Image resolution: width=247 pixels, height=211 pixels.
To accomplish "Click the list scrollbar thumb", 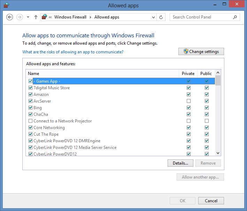I will (218, 81).
